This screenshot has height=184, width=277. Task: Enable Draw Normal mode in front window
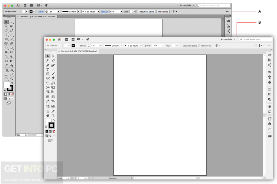(x=47, y=136)
